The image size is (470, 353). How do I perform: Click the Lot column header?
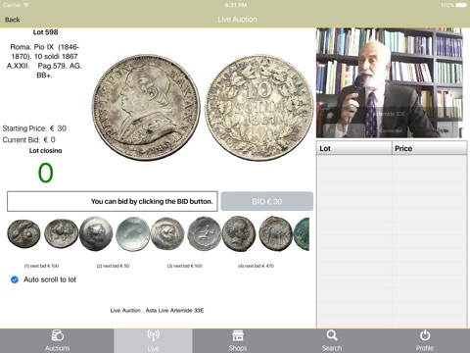point(354,148)
